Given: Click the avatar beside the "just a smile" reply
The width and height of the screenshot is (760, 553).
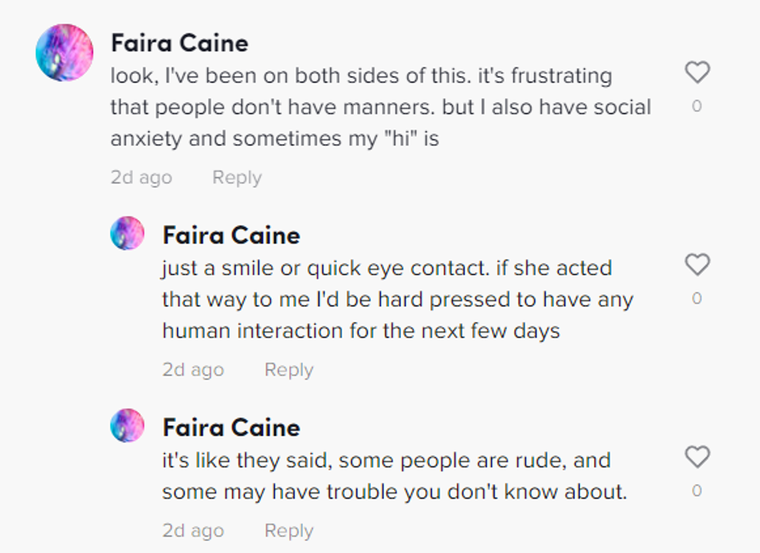Looking at the screenshot, I should click(127, 233).
